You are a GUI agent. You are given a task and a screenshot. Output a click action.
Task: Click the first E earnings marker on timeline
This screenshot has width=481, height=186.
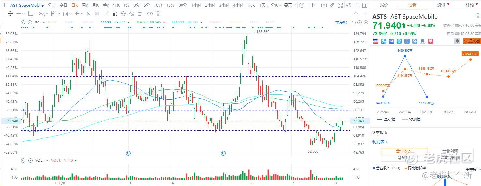[x=128, y=153]
